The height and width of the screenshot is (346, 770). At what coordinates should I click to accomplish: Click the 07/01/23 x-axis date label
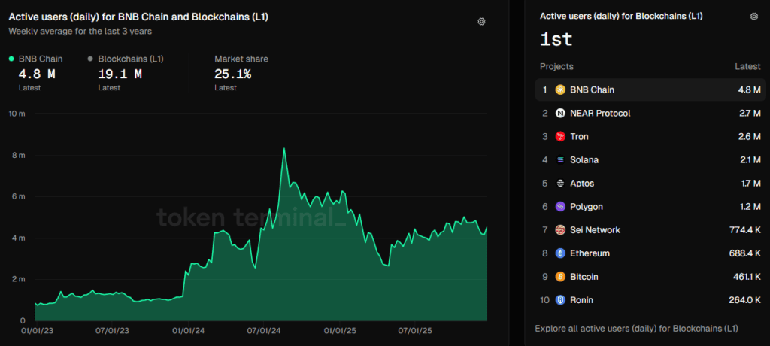pyautogui.click(x=111, y=331)
